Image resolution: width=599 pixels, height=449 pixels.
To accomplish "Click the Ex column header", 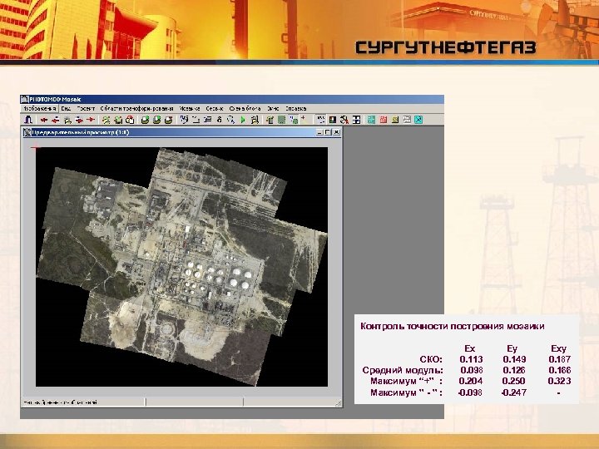I will click(469, 348).
